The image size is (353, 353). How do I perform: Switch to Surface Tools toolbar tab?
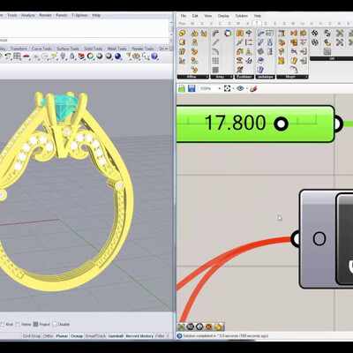[68, 49]
